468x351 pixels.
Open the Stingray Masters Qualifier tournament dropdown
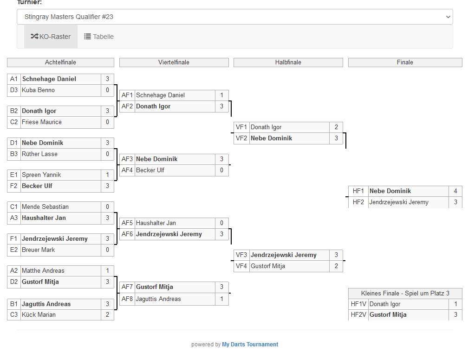[x=234, y=17]
